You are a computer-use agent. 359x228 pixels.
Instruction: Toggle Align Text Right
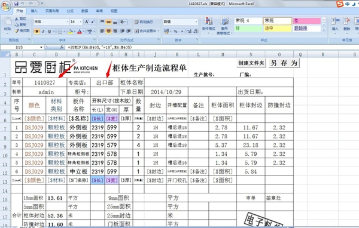tap(115, 31)
